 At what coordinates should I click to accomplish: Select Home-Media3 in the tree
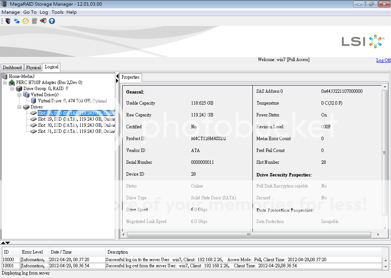(22, 76)
